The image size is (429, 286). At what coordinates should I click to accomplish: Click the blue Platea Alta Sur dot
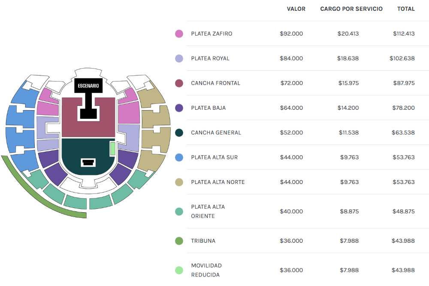(179, 157)
